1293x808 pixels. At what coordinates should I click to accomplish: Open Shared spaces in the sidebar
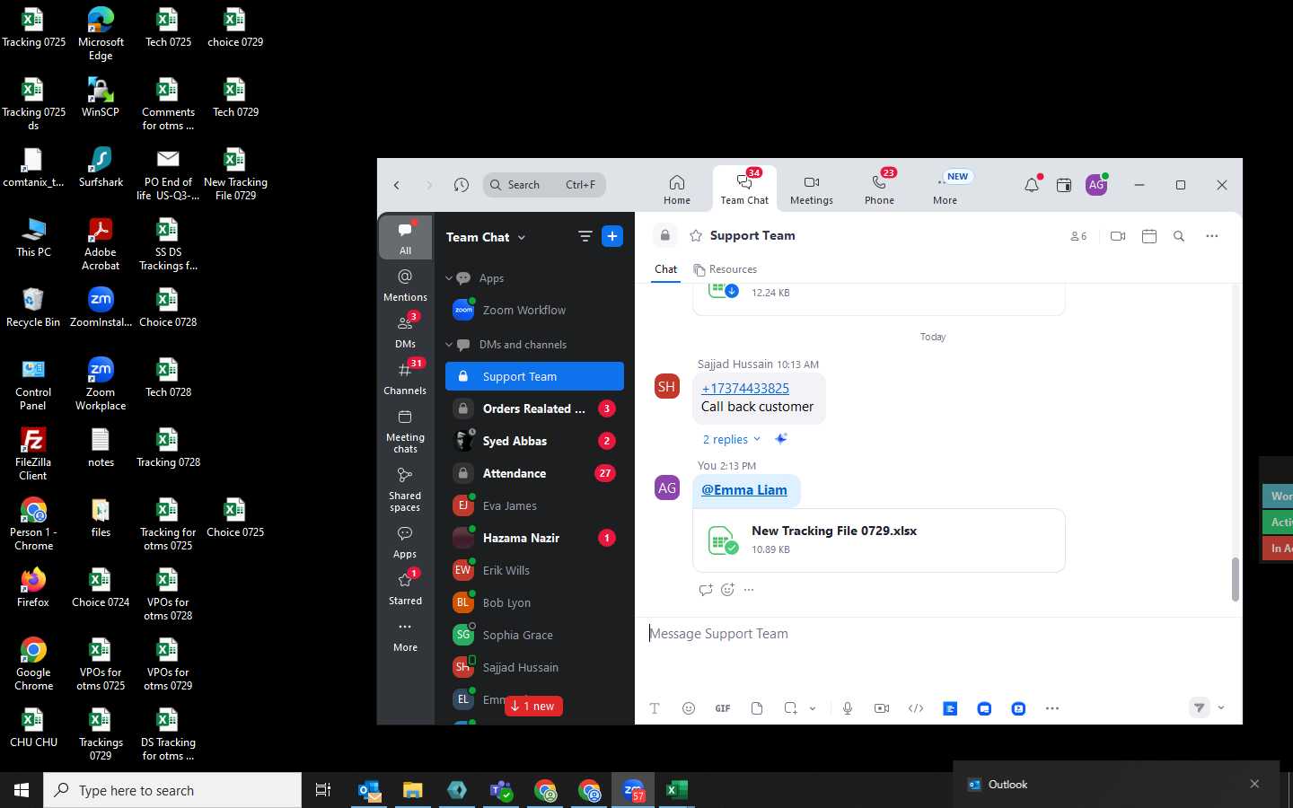coord(405,489)
